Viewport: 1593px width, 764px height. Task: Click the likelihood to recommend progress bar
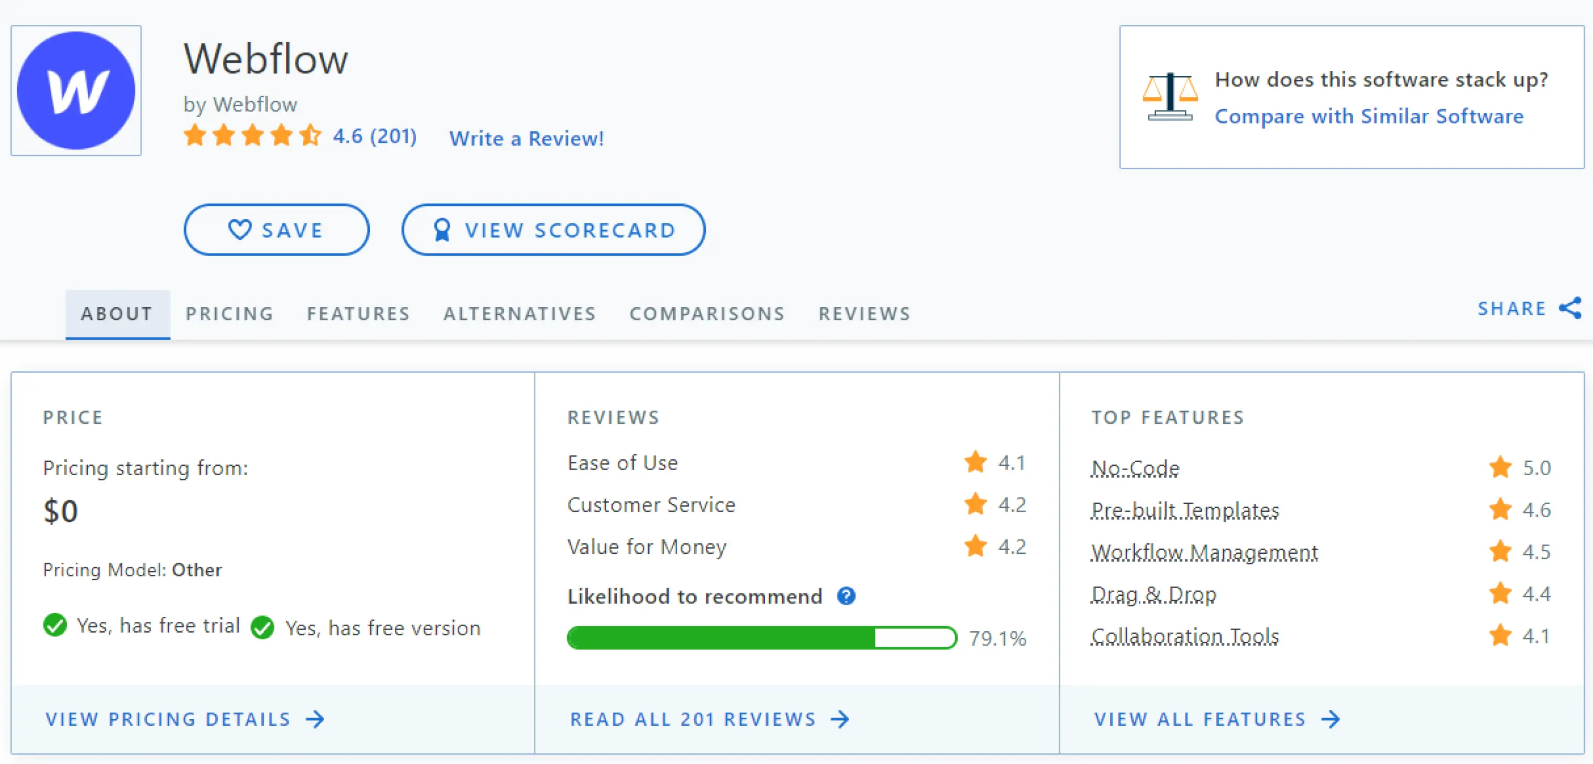pos(761,637)
